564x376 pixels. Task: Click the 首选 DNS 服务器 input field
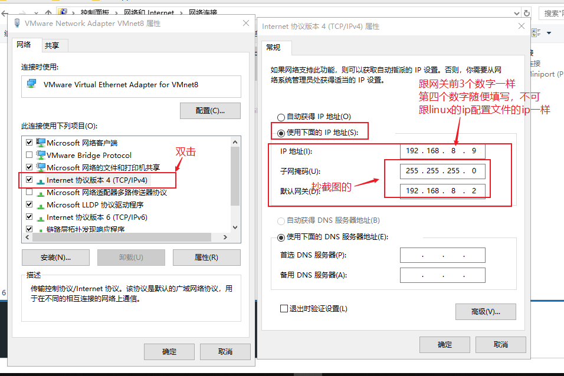point(442,254)
